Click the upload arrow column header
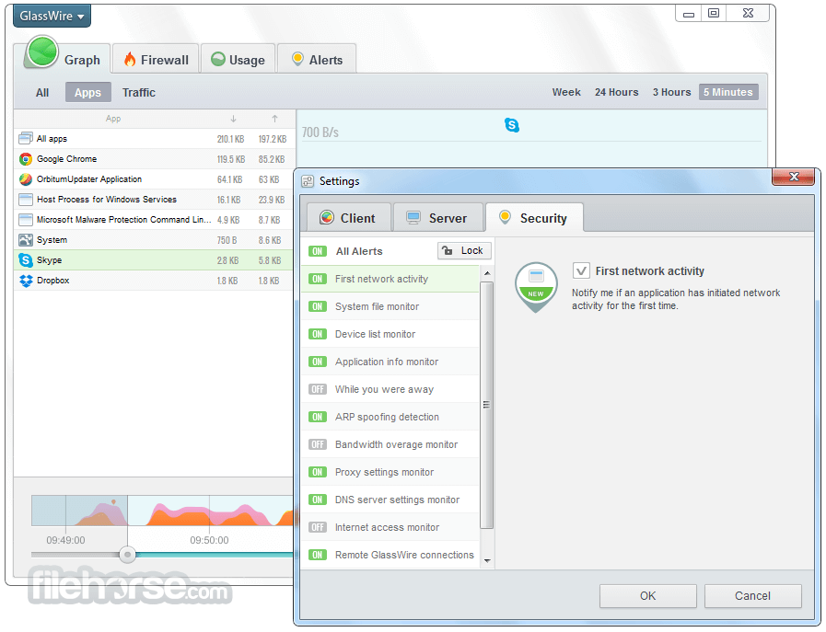This screenshot has width=826, height=632. 274,119
